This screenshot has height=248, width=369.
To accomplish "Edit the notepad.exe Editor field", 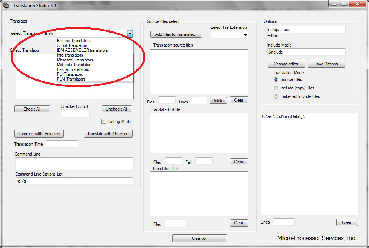I will pos(307,30).
